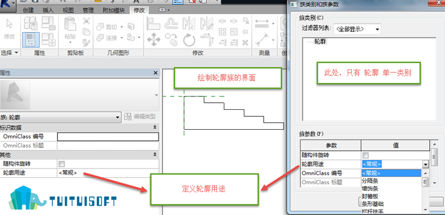Expand the 剪切 geometry dropdown
The width and height of the screenshot is (445, 215).
pos(121,27)
